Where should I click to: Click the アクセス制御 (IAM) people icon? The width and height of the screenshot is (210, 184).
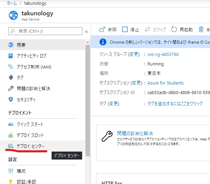tap(11, 66)
